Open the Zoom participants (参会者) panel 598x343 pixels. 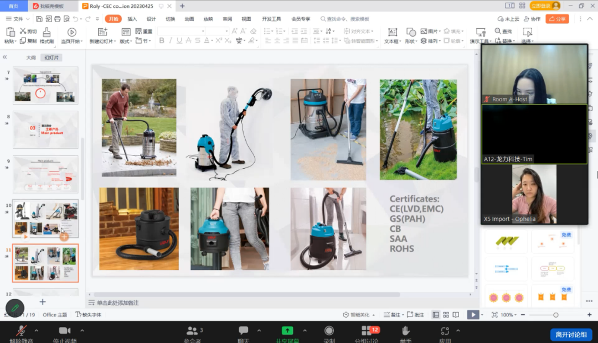click(x=193, y=331)
